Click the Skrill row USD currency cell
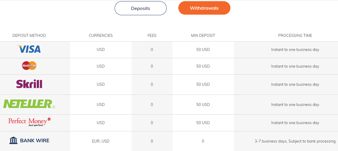Image resolution: width=338 pixels, height=151 pixels. coord(101,84)
